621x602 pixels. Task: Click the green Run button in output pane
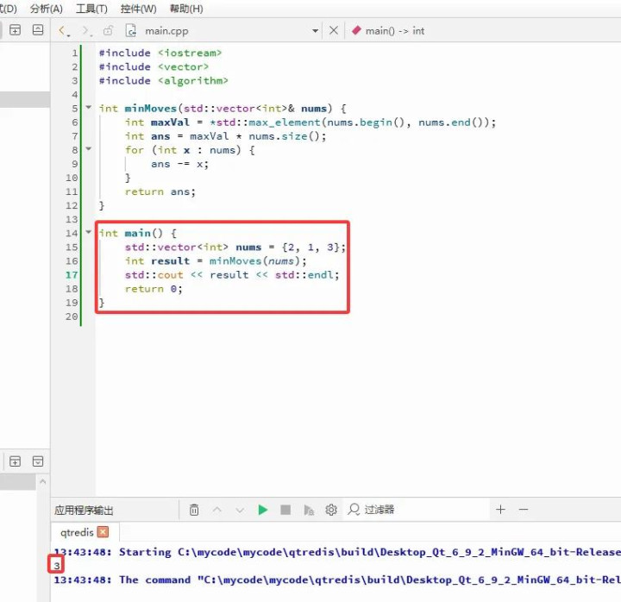click(x=263, y=510)
